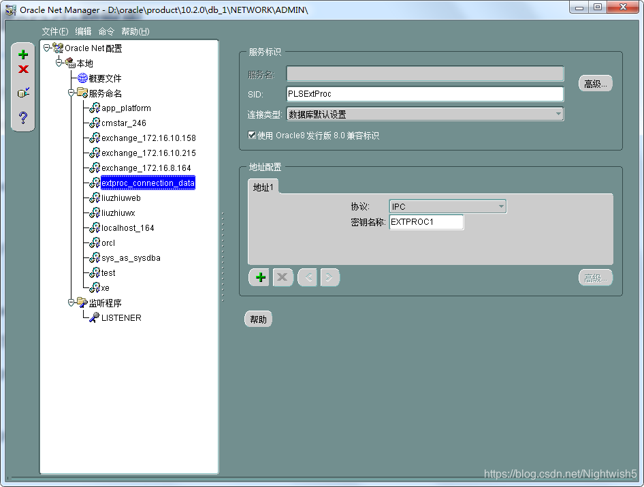Click the service icon beside orcl
644x487 pixels.
tap(95, 243)
